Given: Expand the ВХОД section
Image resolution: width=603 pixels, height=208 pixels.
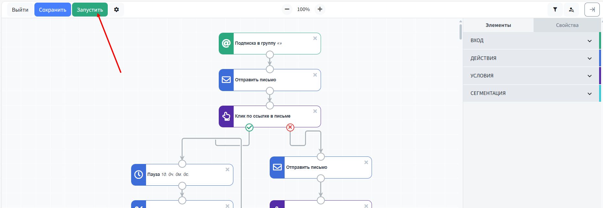Looking at the screenshot, I should [x=531, y=40].
